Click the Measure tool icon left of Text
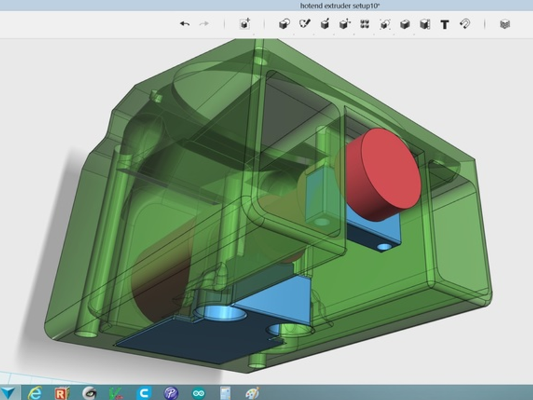This screenshot has width=533, height=400. pyautogui.click(x=425, y=24)
